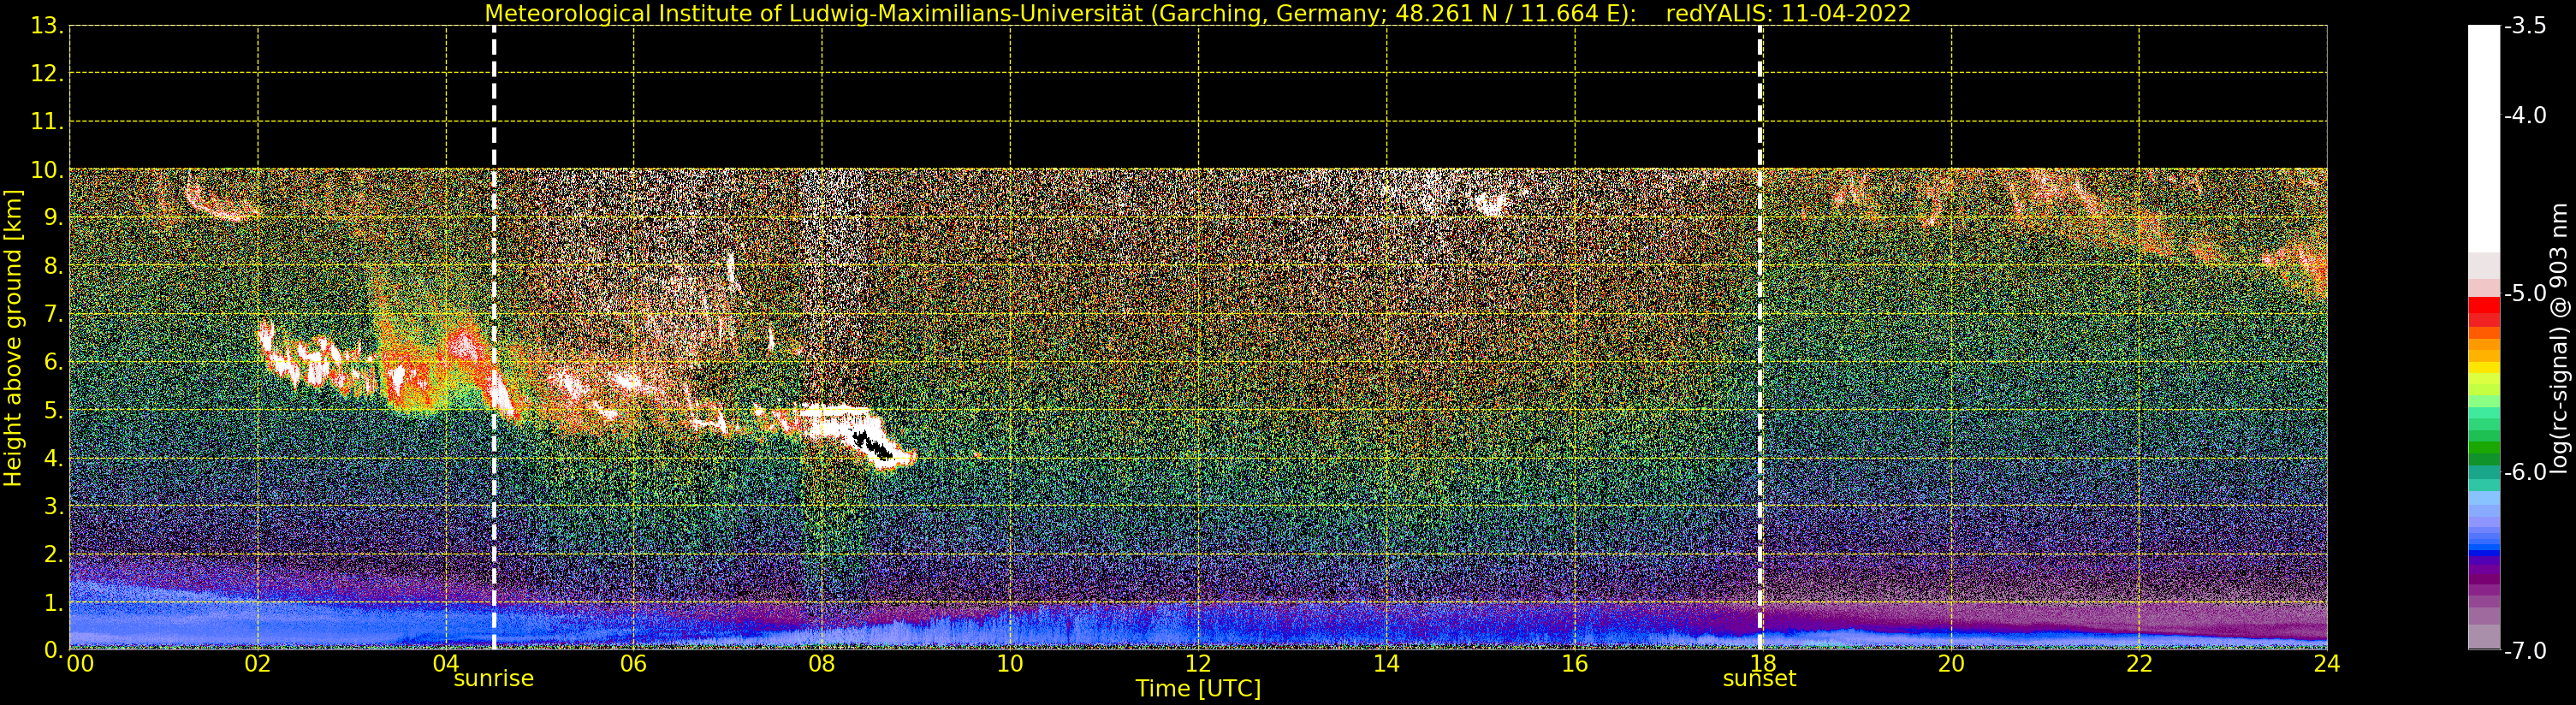Click the white dashed sunset marker line
2576x705 pixels.
1760,338
